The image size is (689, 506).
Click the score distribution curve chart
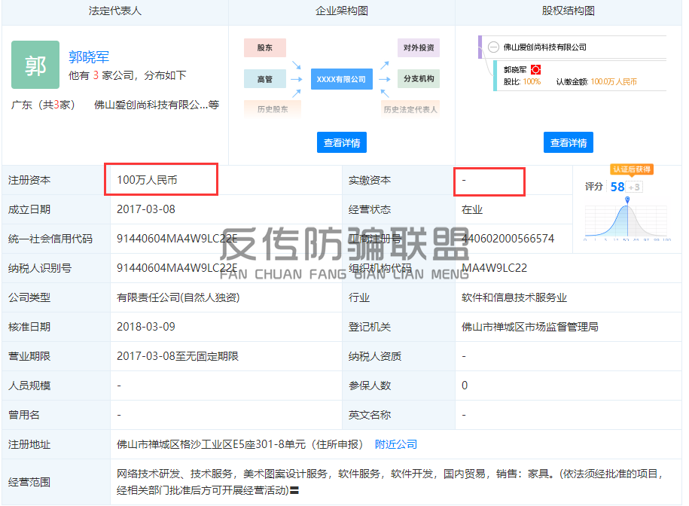627,220
